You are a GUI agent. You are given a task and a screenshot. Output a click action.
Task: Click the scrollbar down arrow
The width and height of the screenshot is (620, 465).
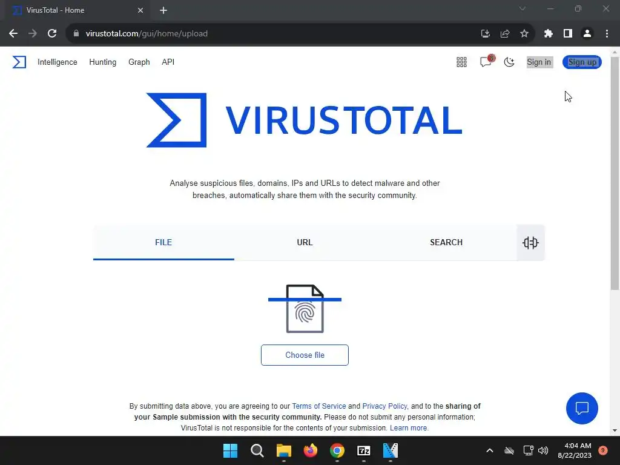(x=615, y=430)
